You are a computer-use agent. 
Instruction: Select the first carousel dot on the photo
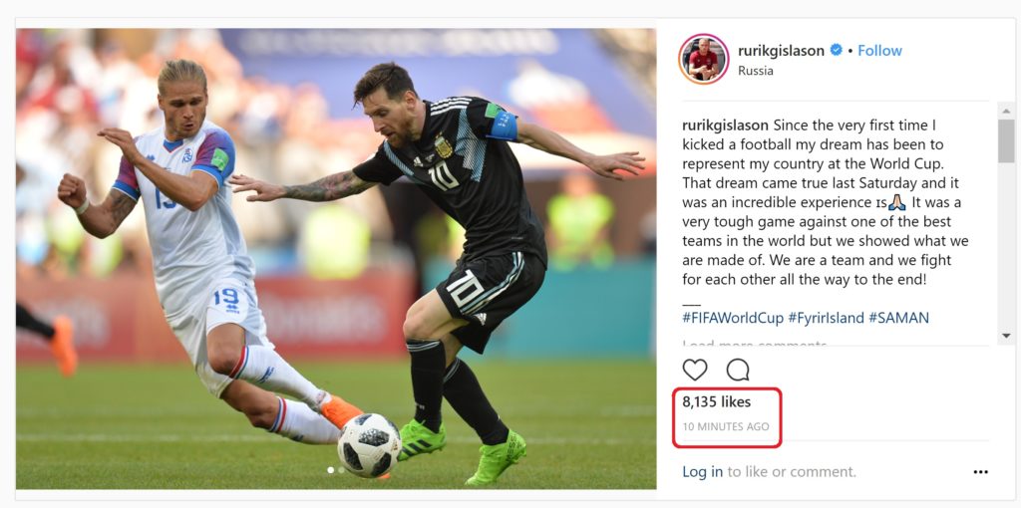(x=330, y=469)
